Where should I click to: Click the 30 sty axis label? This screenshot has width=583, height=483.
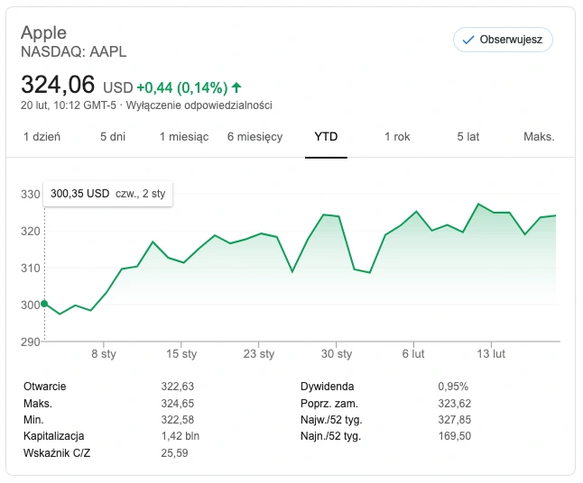pyautogui.click(x=337, y=354)
